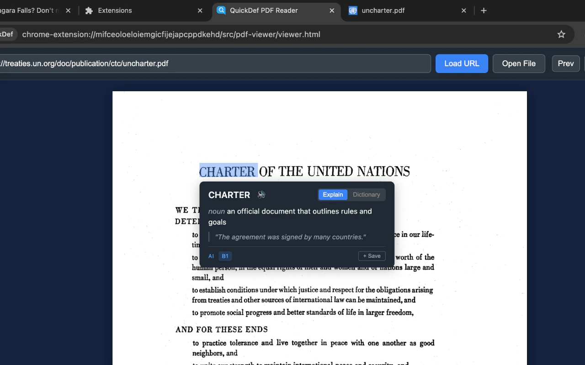
Task: Switch to the Niagara Falls tab
Action: point(37,10)
